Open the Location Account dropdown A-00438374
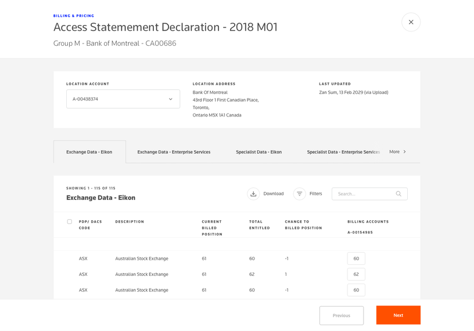This screenshot has width=474, height=331. (x=123, y=99)
